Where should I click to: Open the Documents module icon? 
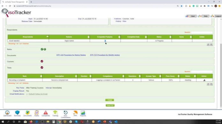click(x=27, y=114)
